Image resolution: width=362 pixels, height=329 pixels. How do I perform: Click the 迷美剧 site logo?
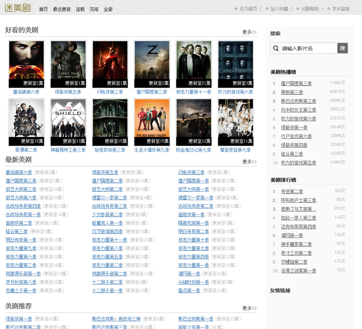[x=18, y=8]
